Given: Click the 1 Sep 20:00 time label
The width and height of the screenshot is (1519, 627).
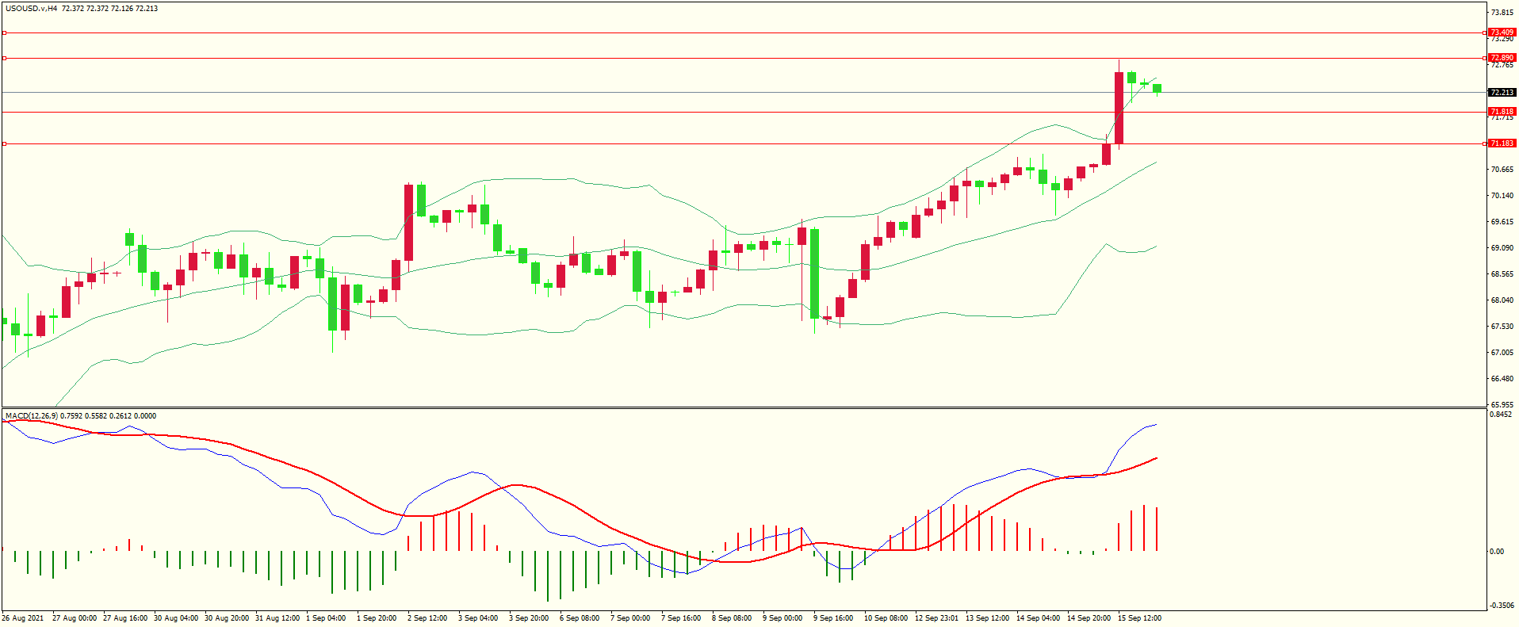Looking at the screenshot, I should click(x=377, y=618).
